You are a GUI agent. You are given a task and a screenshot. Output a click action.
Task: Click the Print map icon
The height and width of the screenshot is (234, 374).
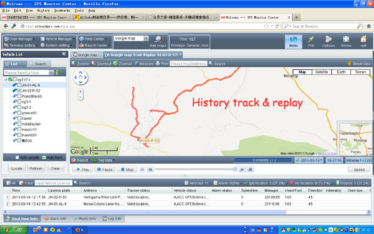pyautogui.click(x=162, y=64)
